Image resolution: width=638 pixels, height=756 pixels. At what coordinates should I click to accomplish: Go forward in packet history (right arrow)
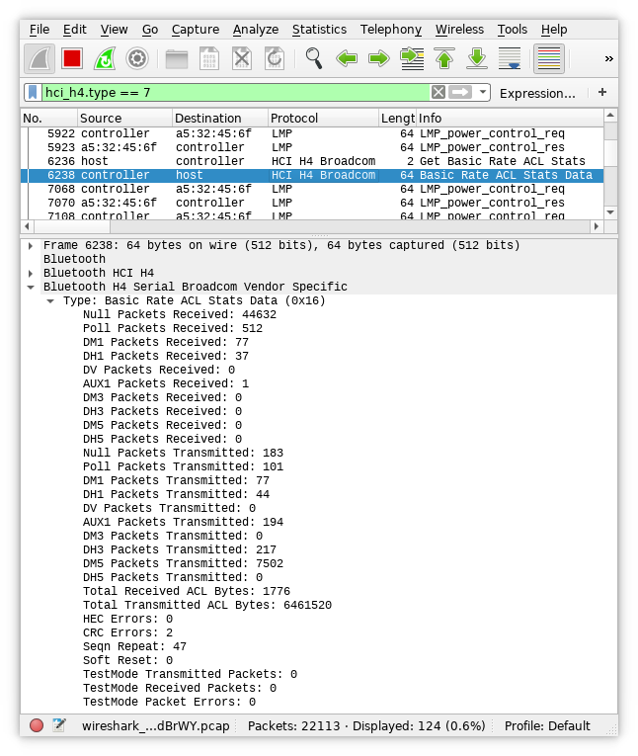[x=379, y=59]
